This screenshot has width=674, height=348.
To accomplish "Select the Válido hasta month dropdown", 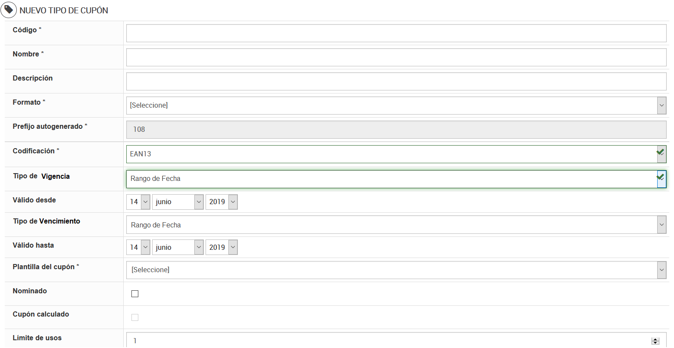I will point(178,247).
